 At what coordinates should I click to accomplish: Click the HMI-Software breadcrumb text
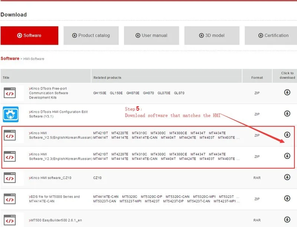click(x=34, y=59)
